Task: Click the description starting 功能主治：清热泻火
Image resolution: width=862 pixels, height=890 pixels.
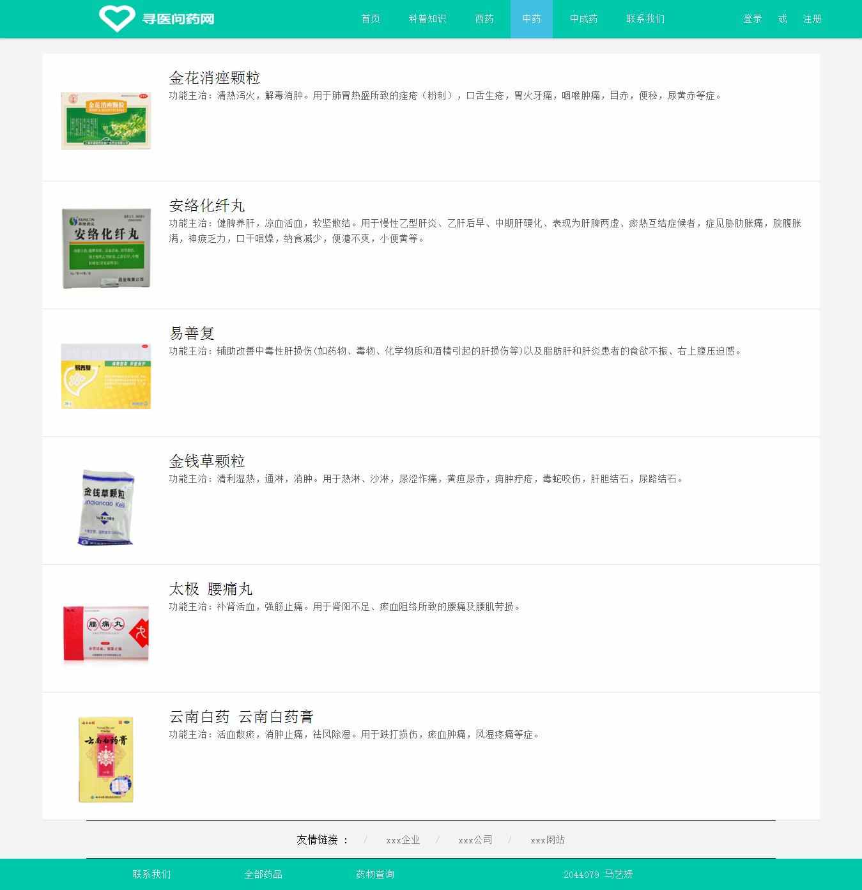Action: (x=447, y=96)
